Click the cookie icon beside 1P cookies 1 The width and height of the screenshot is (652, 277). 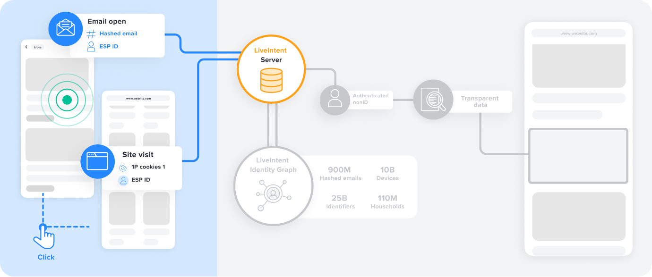(x=123, y=167)
